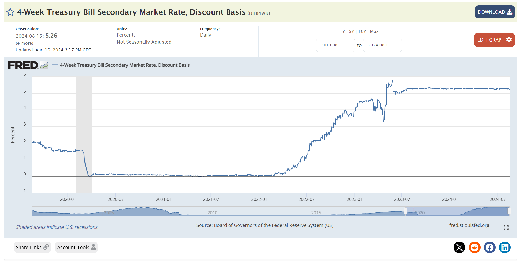Viewport: 522px width, 261px height.
Task: Select the 1Y date range
Action: (x=342, y=31)
